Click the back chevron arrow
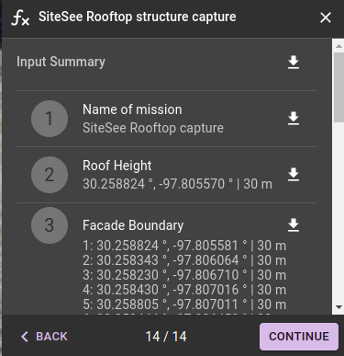The image size is (344, 356). pos(25,337)
